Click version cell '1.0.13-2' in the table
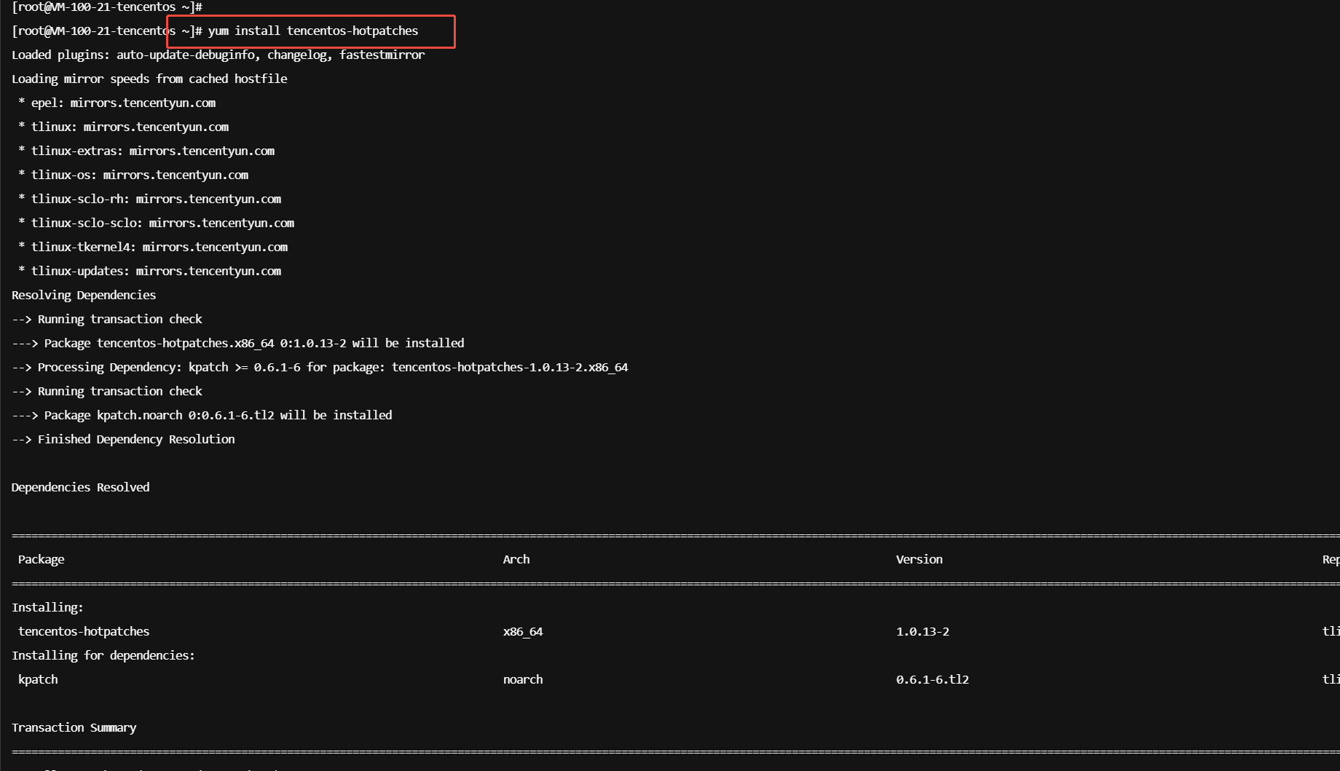Image resolution: width=1340 pixels, height=771 pixels. tap(923, 631)
